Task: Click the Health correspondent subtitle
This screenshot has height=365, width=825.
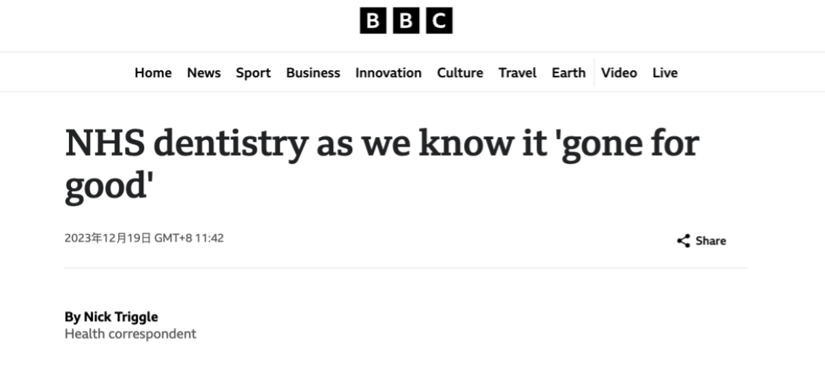Action: 130,334
